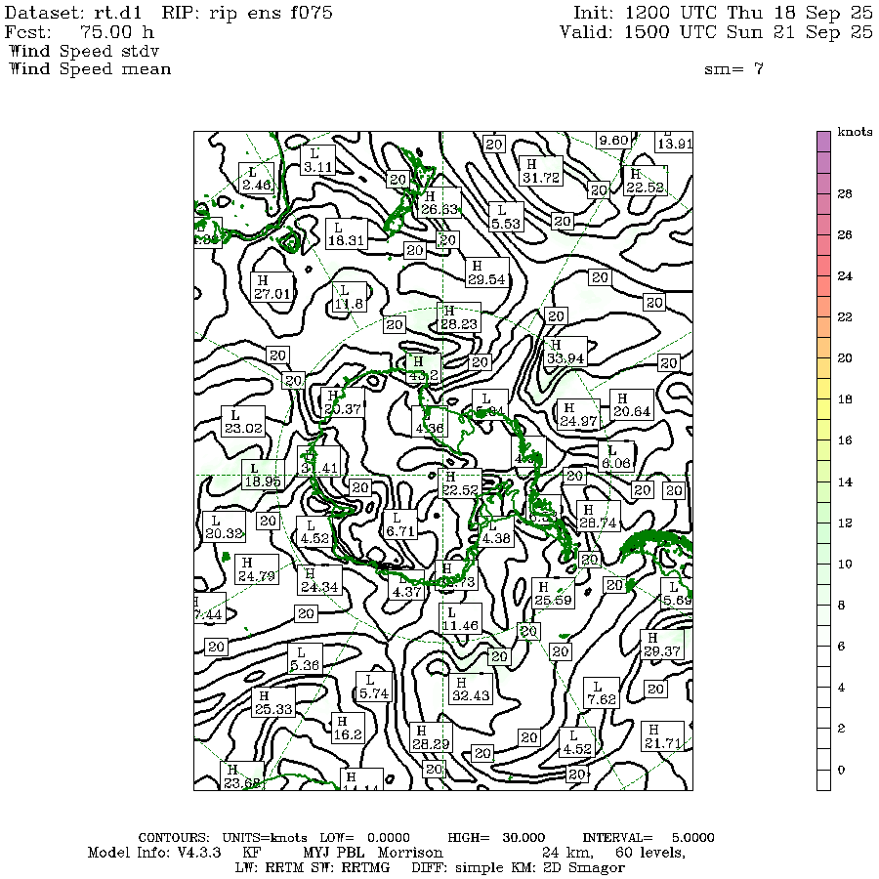Click the 'L 6.06' minimum label
This screenshot has height=879, width=879.
[x=616, y=456]
